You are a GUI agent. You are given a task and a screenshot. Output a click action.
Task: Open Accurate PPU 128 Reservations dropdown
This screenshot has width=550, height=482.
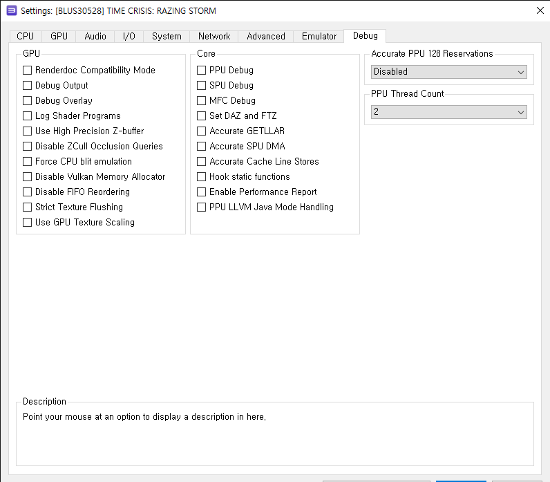click(x=448, y=72)
